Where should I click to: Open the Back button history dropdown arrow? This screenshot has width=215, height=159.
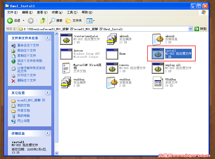[x=24, y=21]
